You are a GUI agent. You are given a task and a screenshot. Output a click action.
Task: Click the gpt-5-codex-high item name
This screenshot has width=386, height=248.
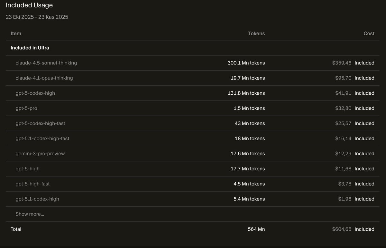point(35,93)
